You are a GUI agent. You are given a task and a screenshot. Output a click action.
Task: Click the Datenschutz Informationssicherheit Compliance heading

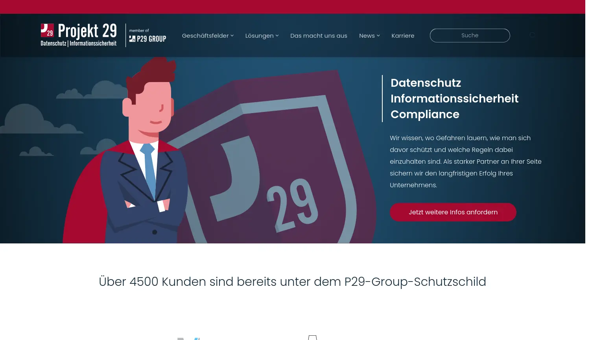pos(454,99)
